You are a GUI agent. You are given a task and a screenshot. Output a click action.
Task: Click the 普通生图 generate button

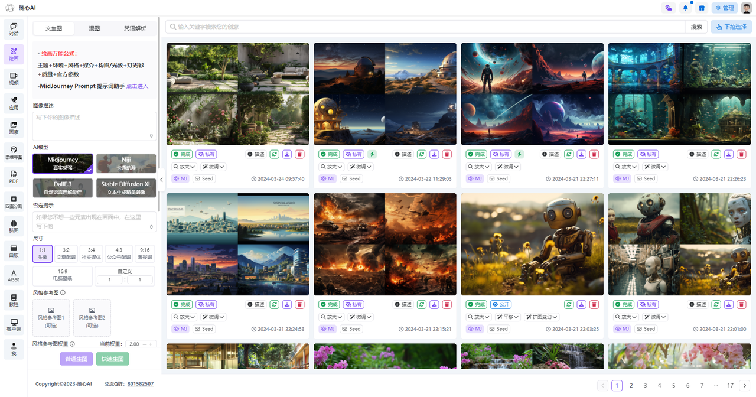pos(76,359)
